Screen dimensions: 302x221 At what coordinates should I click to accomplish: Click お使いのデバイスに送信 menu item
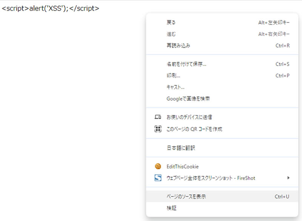pyautogui.click(x=222, y=117)
